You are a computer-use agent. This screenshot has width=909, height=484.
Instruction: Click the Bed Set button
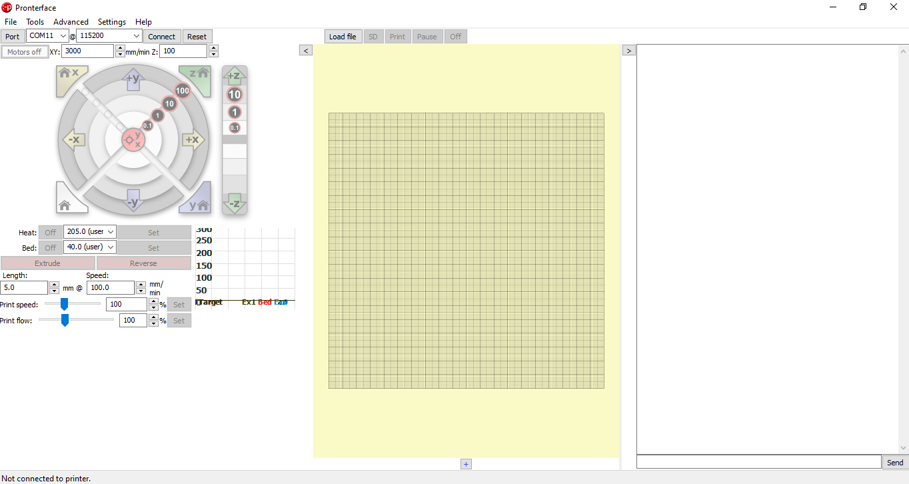(x=154, y=248)
